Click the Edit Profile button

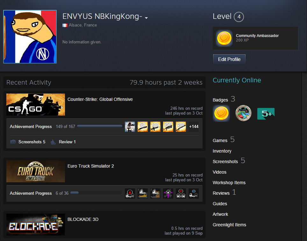[x=229, y=59]
